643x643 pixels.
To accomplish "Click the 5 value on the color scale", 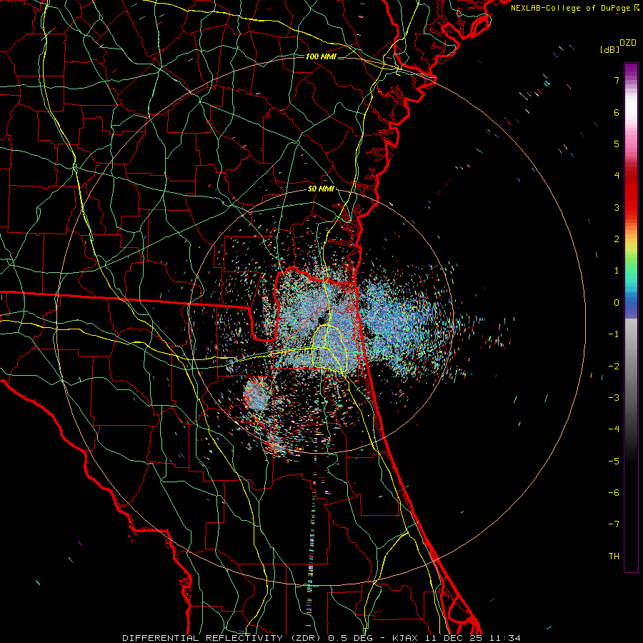I will [x=617, y=144].
